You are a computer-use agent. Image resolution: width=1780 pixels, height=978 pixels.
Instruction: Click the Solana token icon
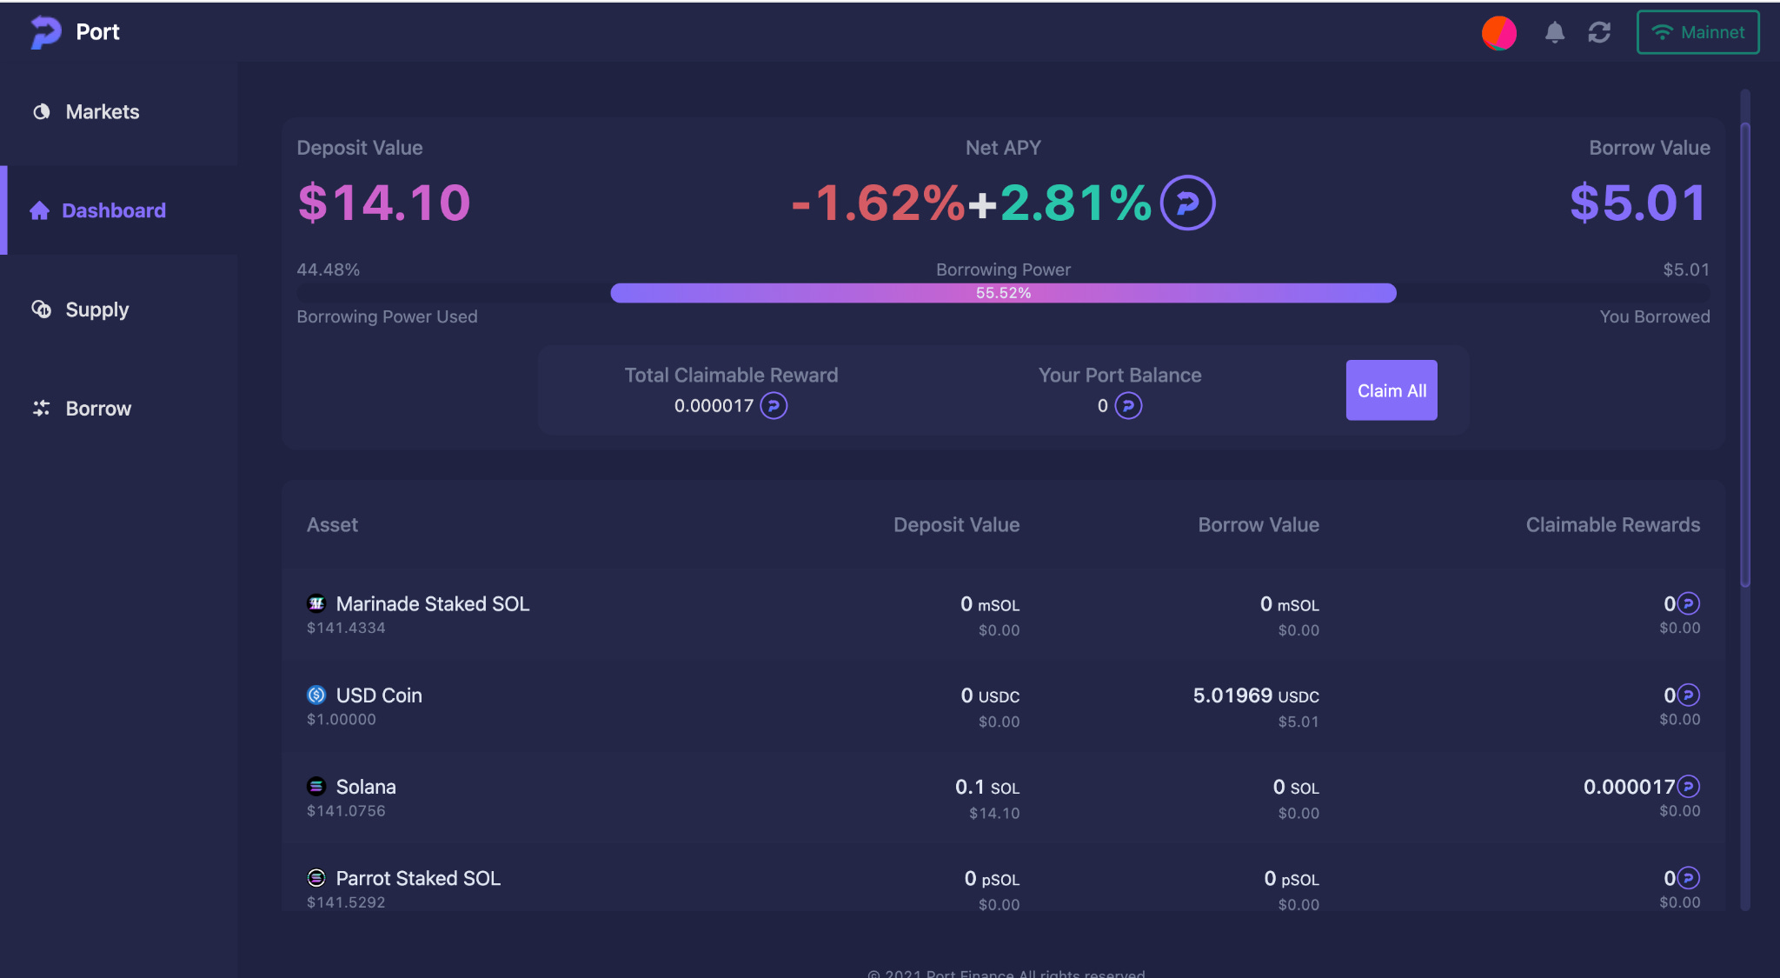point(316,786)
